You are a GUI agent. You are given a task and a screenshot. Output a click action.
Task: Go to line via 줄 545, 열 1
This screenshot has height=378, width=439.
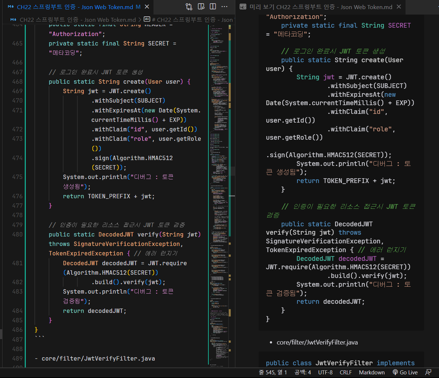(273, 372)
